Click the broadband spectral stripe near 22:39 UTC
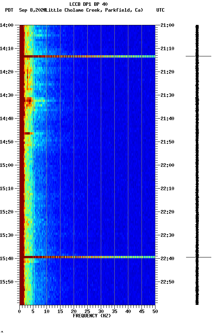Screen dimensions: 214x336 pyautogui.click(x=89, y=257)
